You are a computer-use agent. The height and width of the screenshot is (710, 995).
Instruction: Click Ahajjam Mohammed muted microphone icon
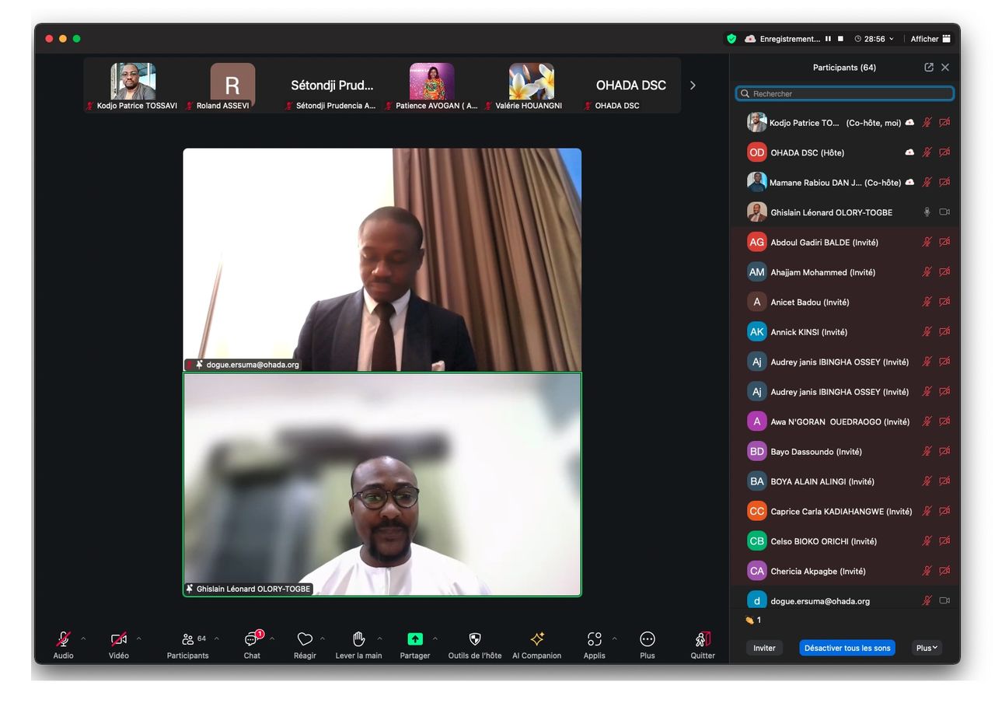[927, 272]
